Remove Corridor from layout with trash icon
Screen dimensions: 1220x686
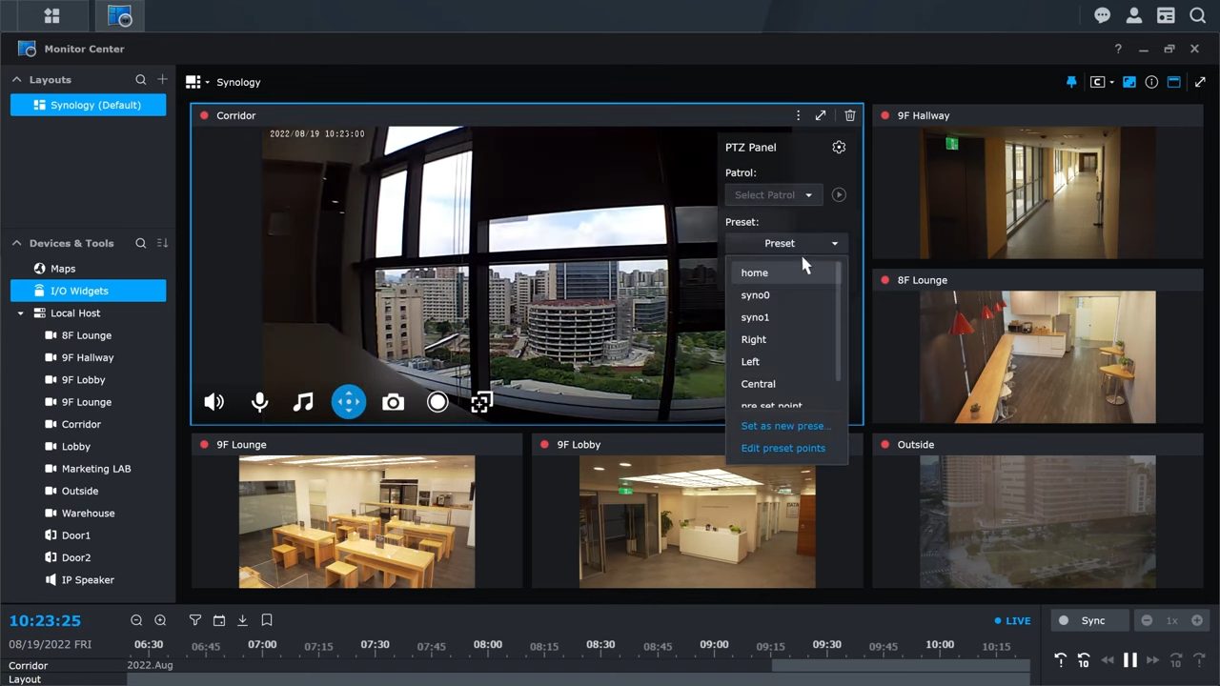(850, 115)
